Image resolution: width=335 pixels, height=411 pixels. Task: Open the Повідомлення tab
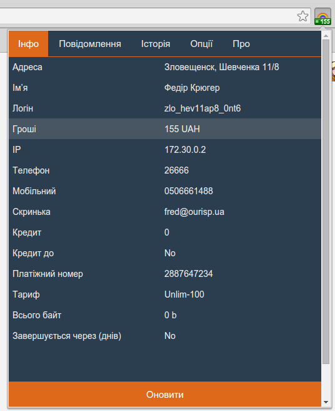[x=90, y=43]
